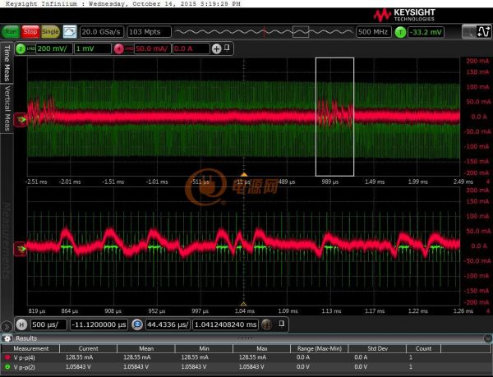Edit horizontal scale 500 µs/

click(48, 324)
